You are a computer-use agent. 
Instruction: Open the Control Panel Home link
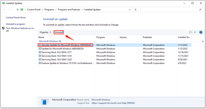(16, 17)
